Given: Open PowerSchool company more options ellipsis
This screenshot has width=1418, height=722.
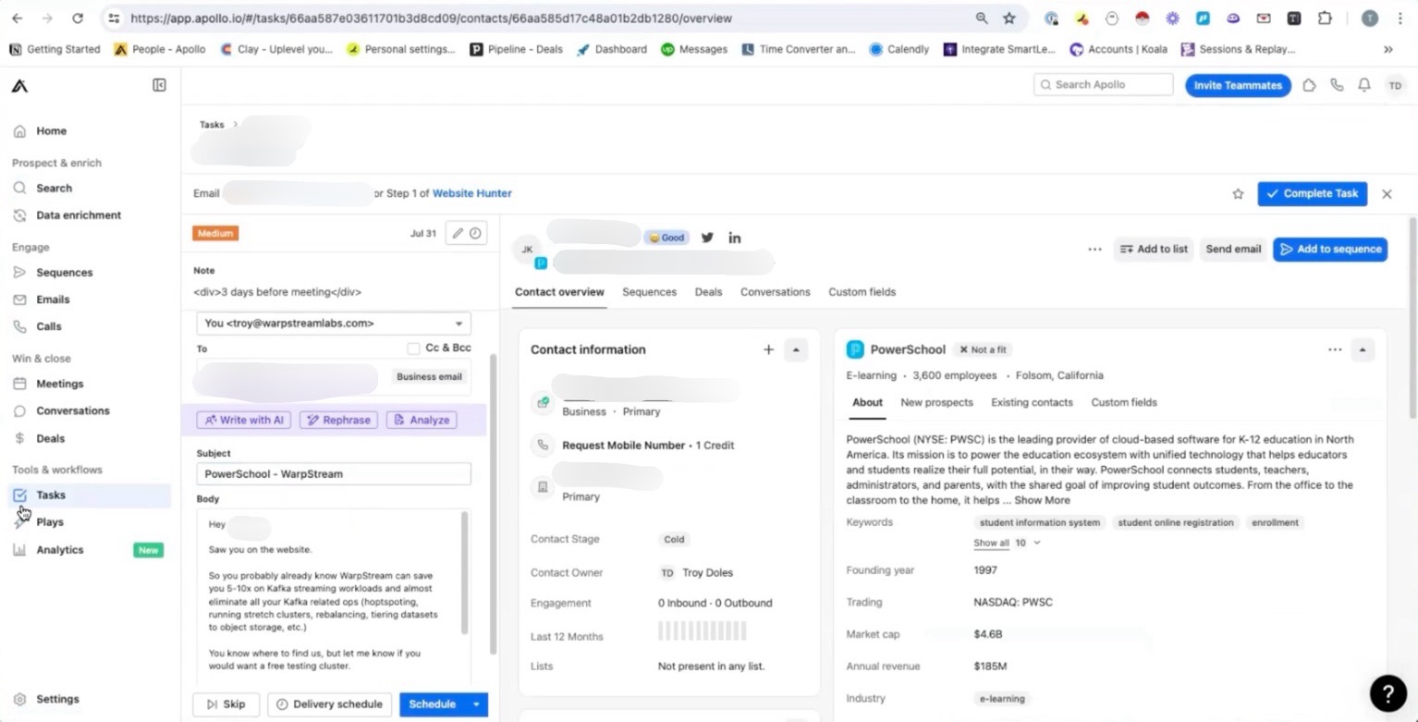Looking at the screenshot, I should click(x=1335, y=349).
